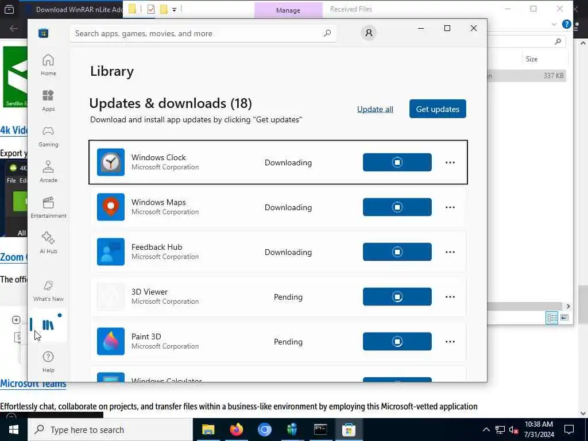This screenshot has height=441, width=588.
Task: Click the Size column header in Explorer
Action: 531,59
